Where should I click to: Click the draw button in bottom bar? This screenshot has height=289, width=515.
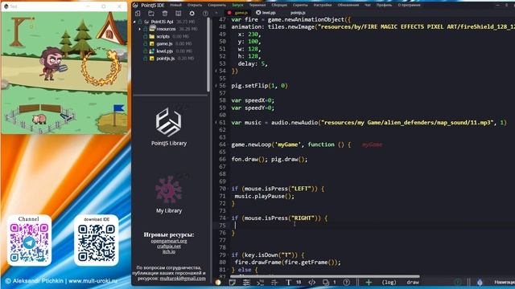click(x=413, y=282)
